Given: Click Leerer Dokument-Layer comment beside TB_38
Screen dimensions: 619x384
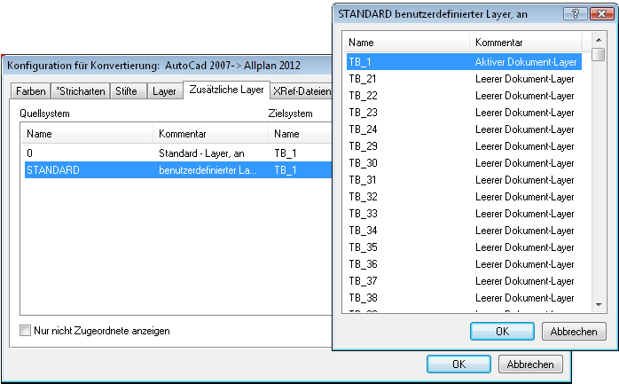Looking at the screenshot, I should 525,298.
